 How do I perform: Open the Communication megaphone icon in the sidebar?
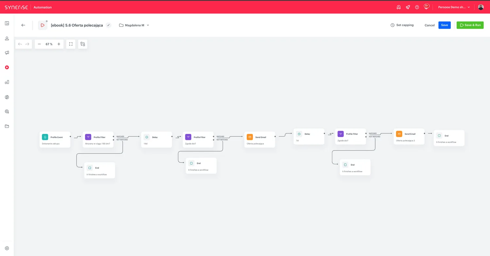[7, 53]
